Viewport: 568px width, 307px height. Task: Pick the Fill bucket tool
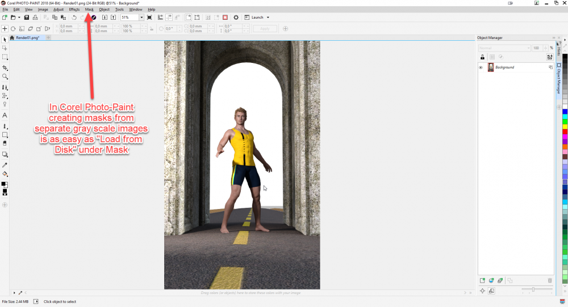[x=5, y=174]
